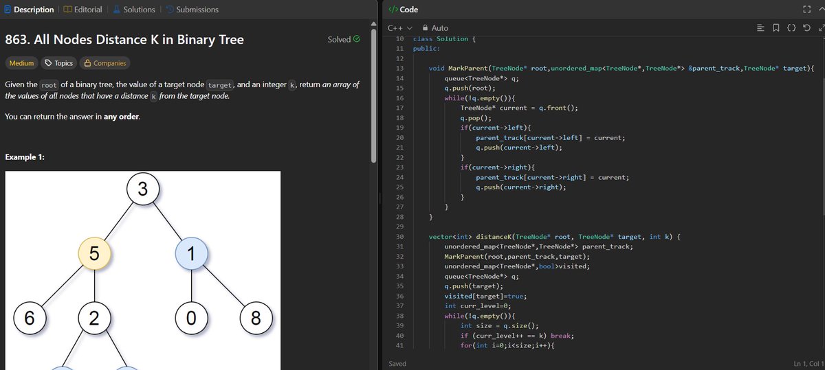Viewport: 825px width, 370px height.
Task: Click the format code lines icon
Action: [760, 28]
